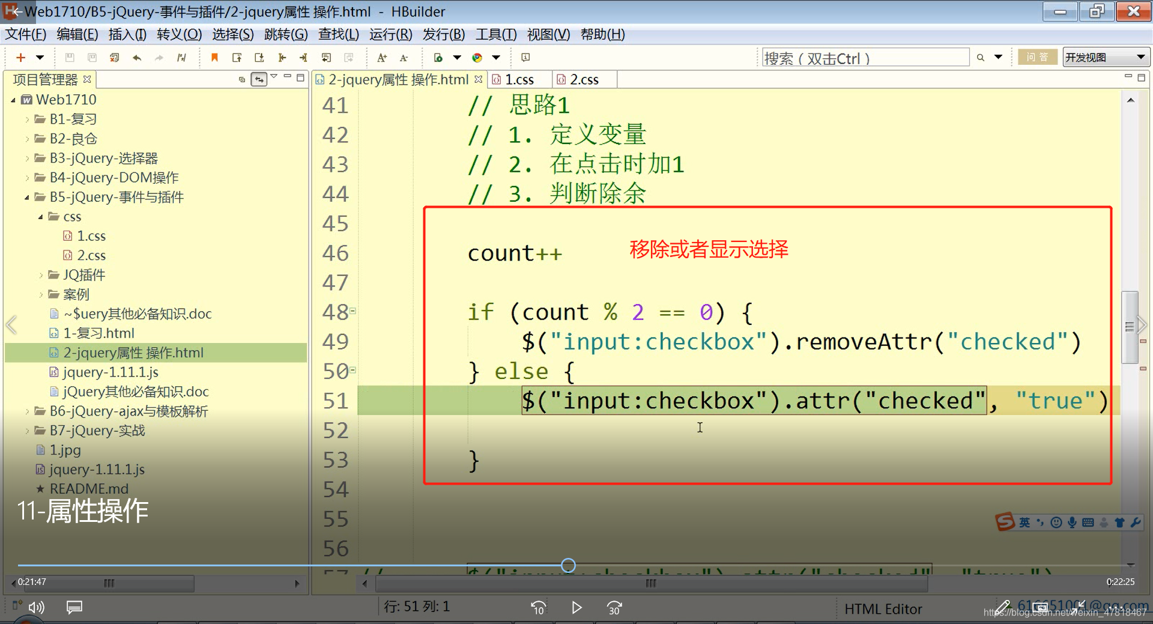Viewport: 1153px width, 624px height.
Task: Click the red plus New file icon
Action: pyautogui.click(x=20, y=58)
